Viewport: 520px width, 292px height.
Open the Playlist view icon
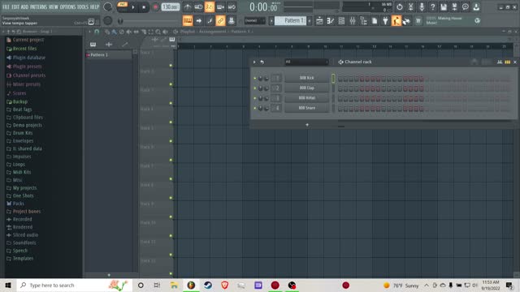pyautogui.click(x=319, y=20)
